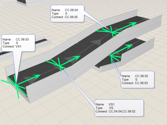This screenshot has height=125, width=167.
Task: Click the name value 'CC.06.02'
Action: tap(141, 76)
